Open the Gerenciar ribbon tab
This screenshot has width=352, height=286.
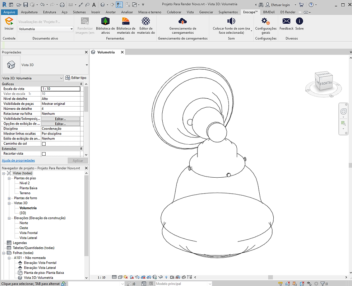click(206, 12)
